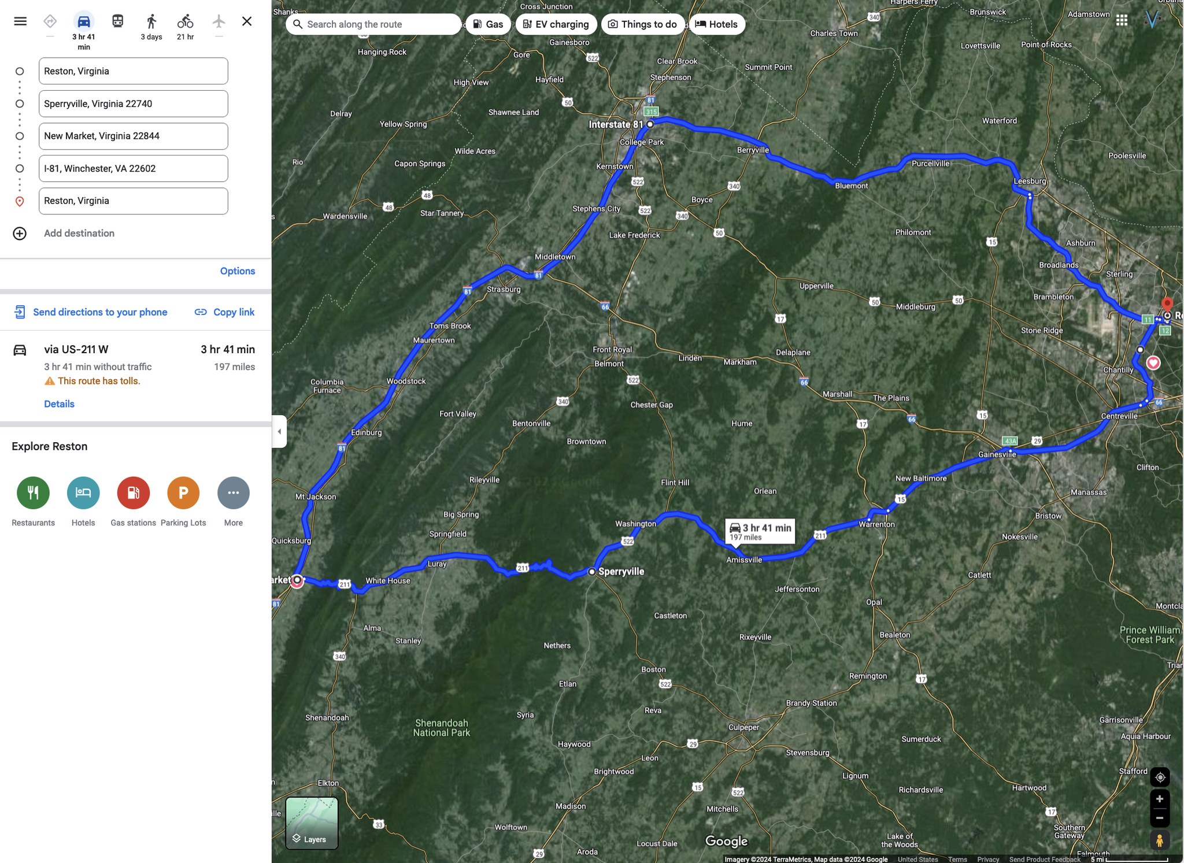Click the Gas stations explore icon
Screen dimensions: 1184x863
pyautogui.click(x=133, y=493)
